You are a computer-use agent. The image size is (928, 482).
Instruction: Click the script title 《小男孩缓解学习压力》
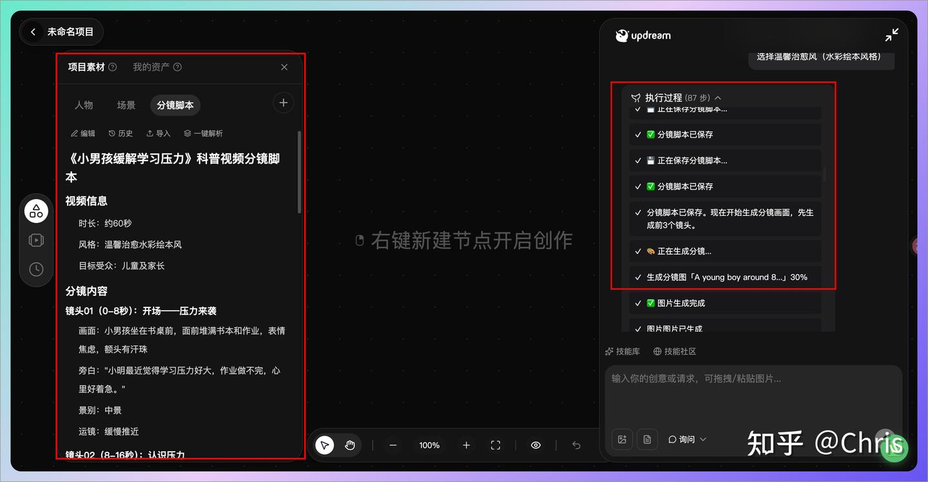click(x=173, y=168)
